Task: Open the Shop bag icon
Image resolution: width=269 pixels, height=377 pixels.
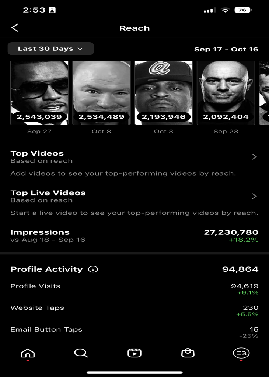Action: (x=188, y=353)
